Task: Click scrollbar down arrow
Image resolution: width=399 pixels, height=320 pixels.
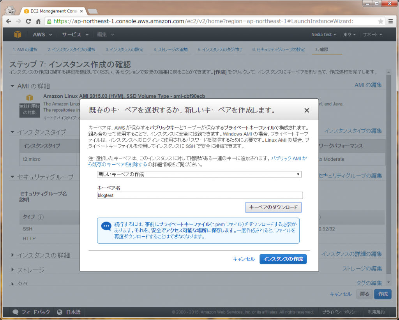Action: [388, 282]
